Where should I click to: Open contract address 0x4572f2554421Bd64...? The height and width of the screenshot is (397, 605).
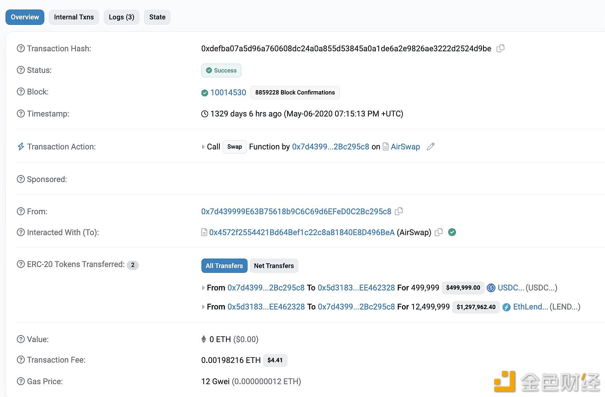pyautogui.click(x=302, y=232)
